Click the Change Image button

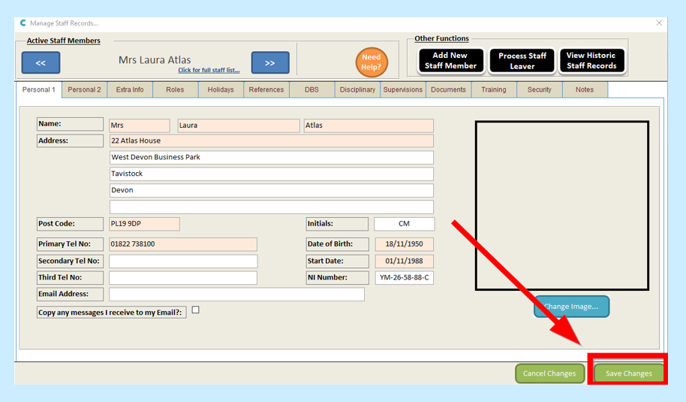571,307
